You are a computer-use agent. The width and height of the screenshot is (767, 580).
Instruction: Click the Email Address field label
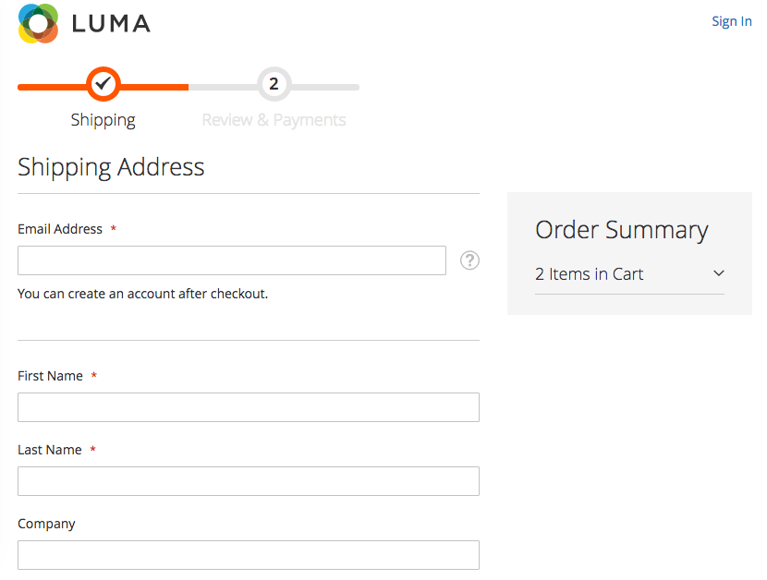tap(60, 229)
